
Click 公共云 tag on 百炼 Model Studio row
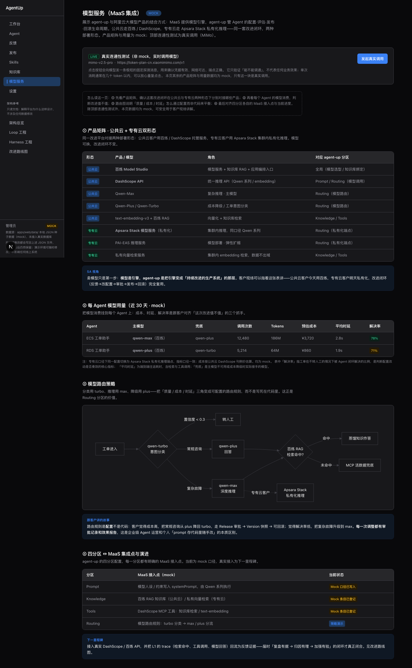pos(93,169)
